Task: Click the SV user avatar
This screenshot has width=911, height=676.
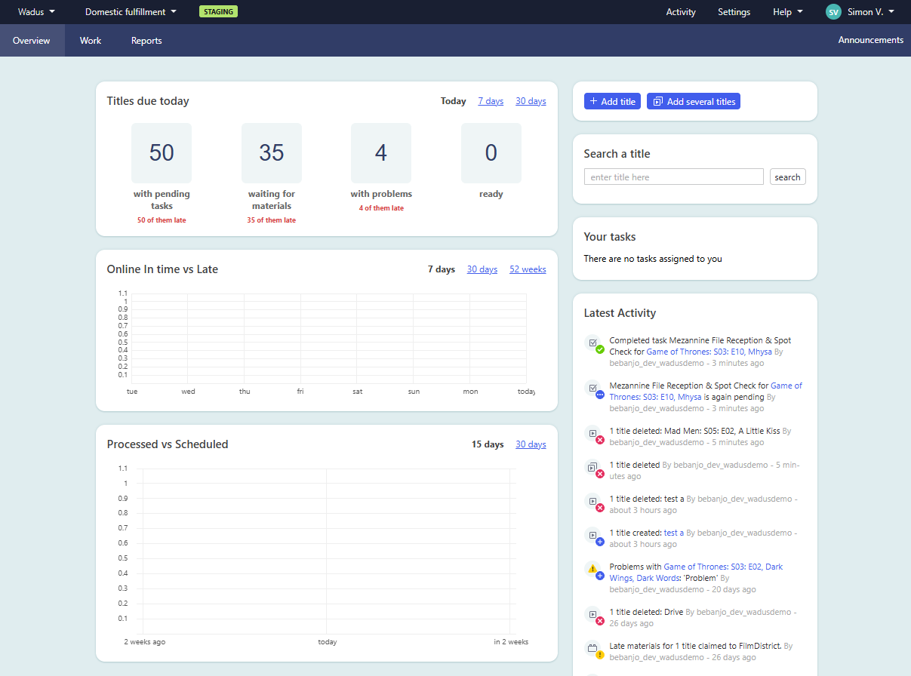Action: tap(833, 12)
